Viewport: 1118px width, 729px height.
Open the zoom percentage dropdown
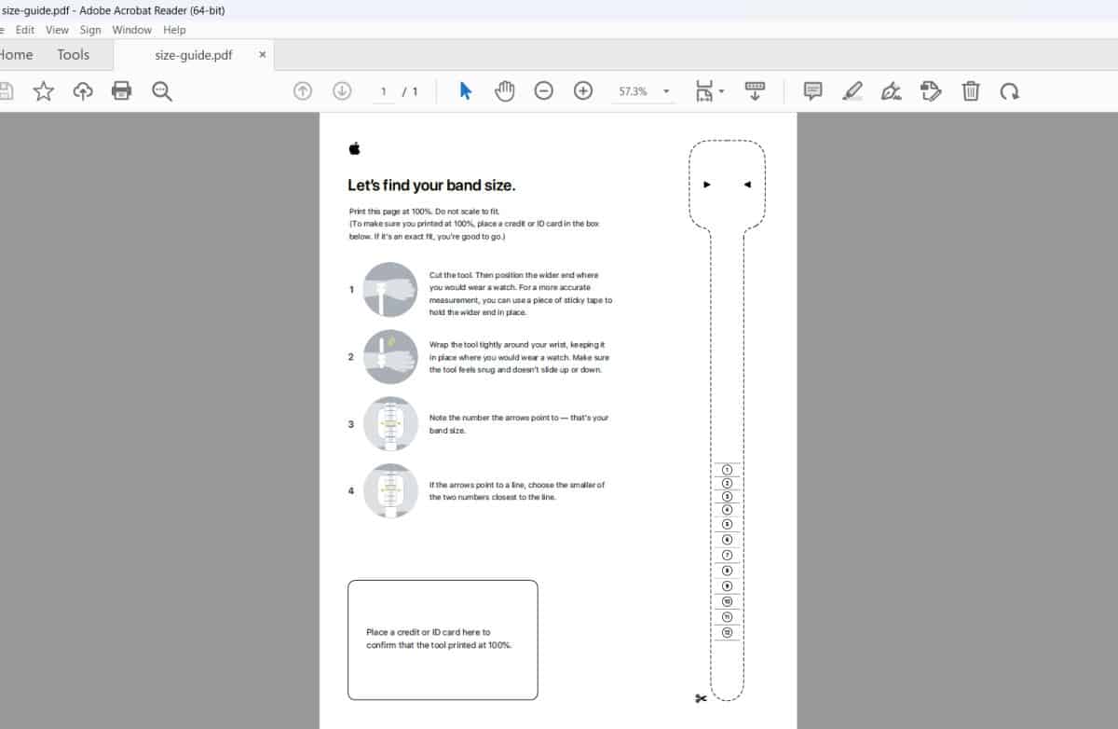666,91
